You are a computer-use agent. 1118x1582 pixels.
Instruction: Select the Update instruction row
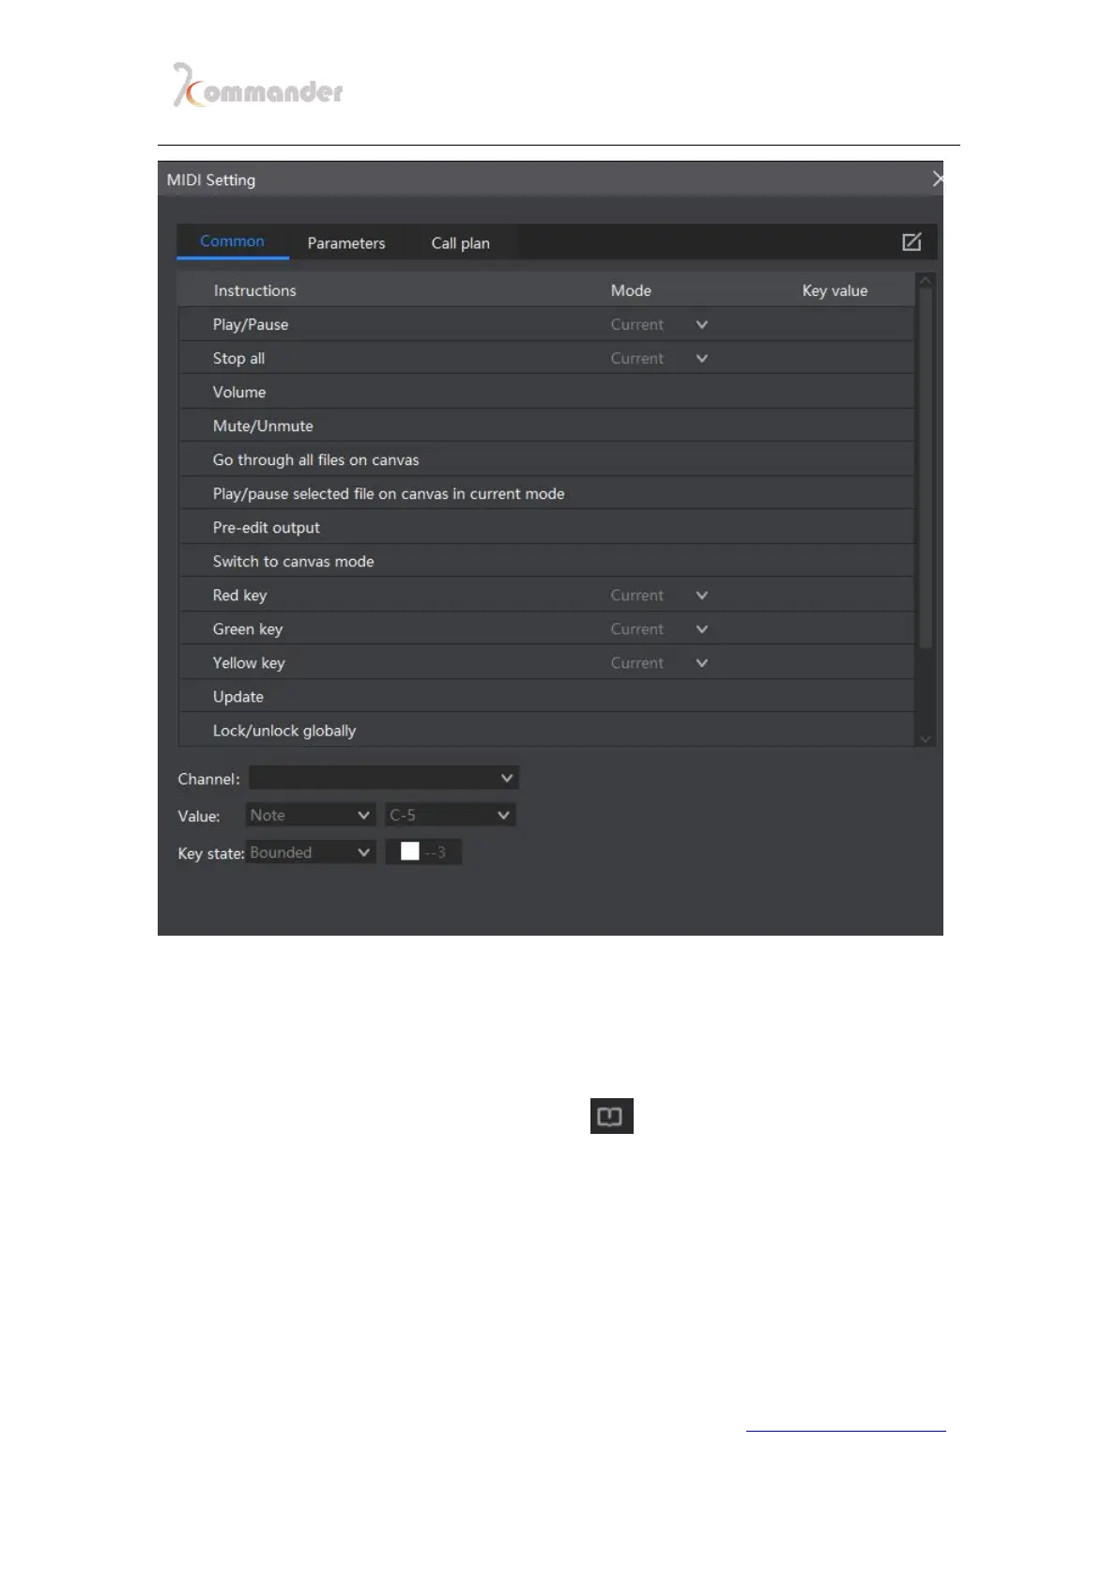[546, 696]
